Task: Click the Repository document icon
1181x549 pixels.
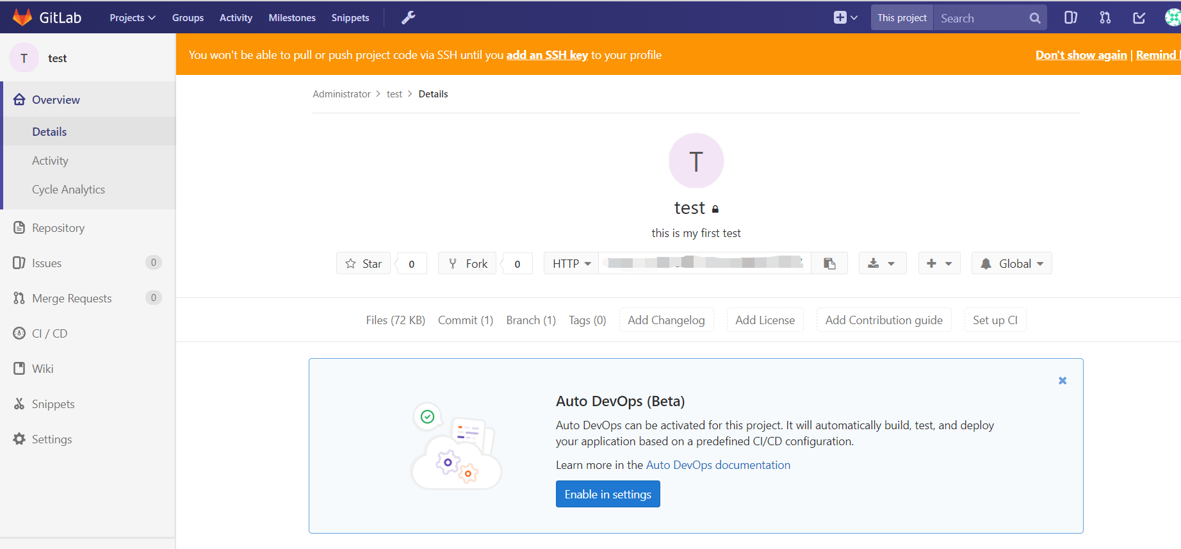Action: 19,227
